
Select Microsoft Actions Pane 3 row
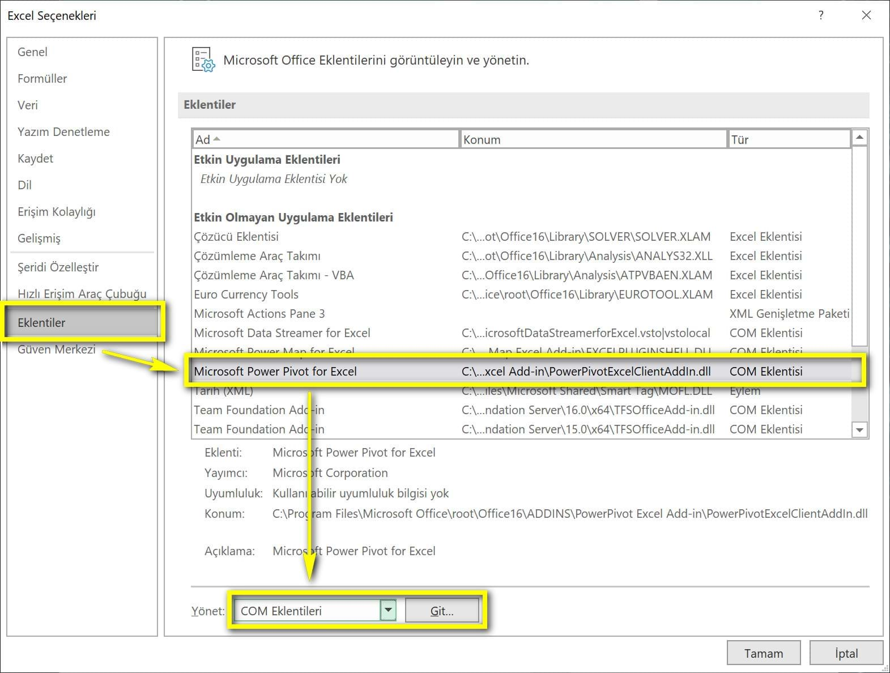[x=521, y=314]
